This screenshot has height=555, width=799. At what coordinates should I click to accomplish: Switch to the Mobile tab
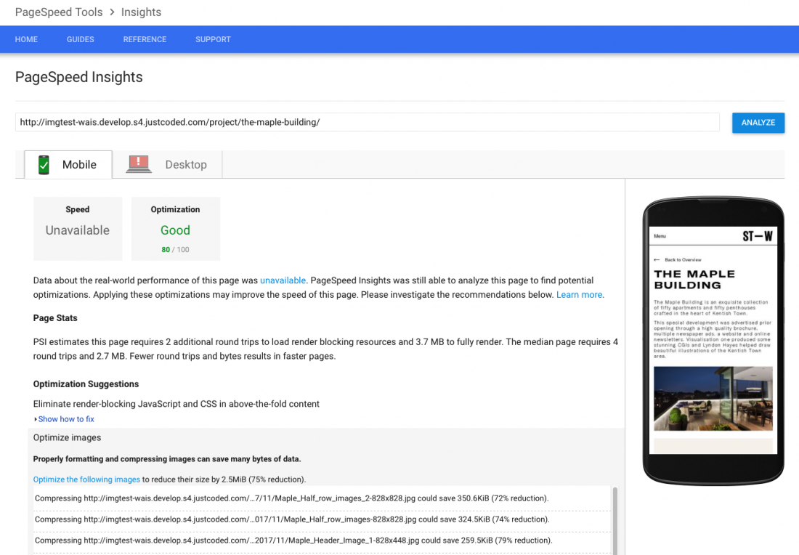(68, 165)
